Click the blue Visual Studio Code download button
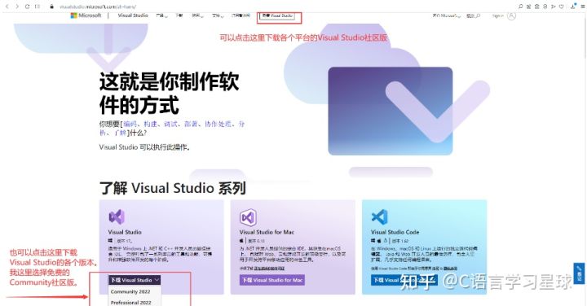Viewport: 587px width, 306px height. (x=404, y=280)
